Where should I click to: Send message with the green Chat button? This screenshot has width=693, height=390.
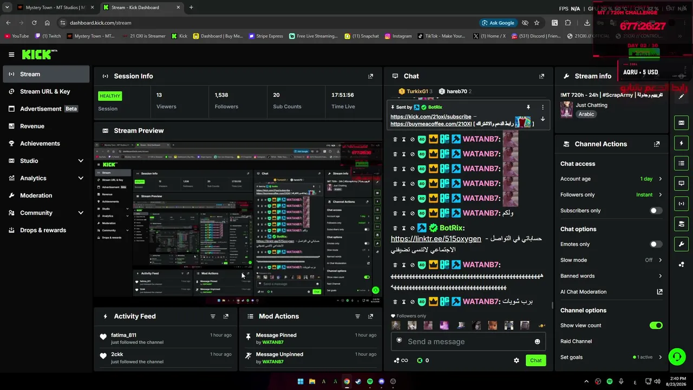[535, 360]
